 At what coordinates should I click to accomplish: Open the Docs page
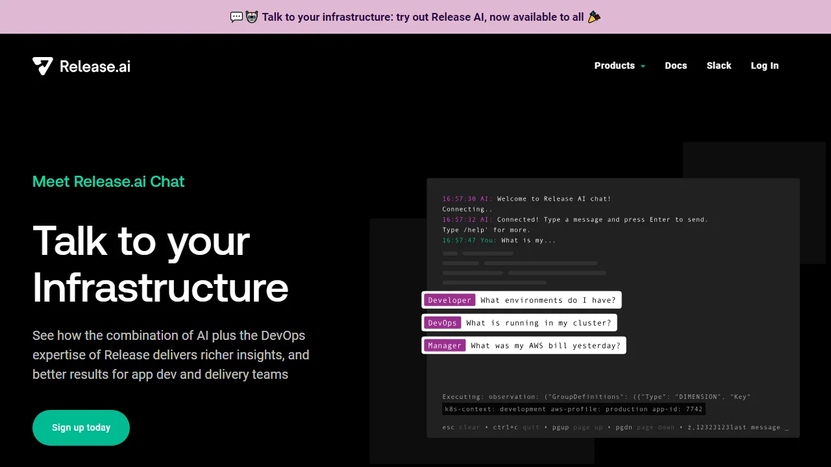click(676, 66)
